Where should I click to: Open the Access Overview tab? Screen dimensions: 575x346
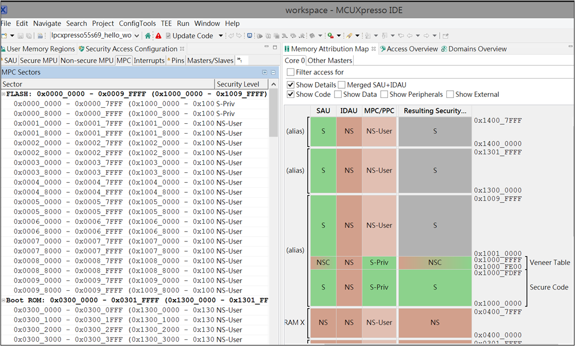click(412, 49)
